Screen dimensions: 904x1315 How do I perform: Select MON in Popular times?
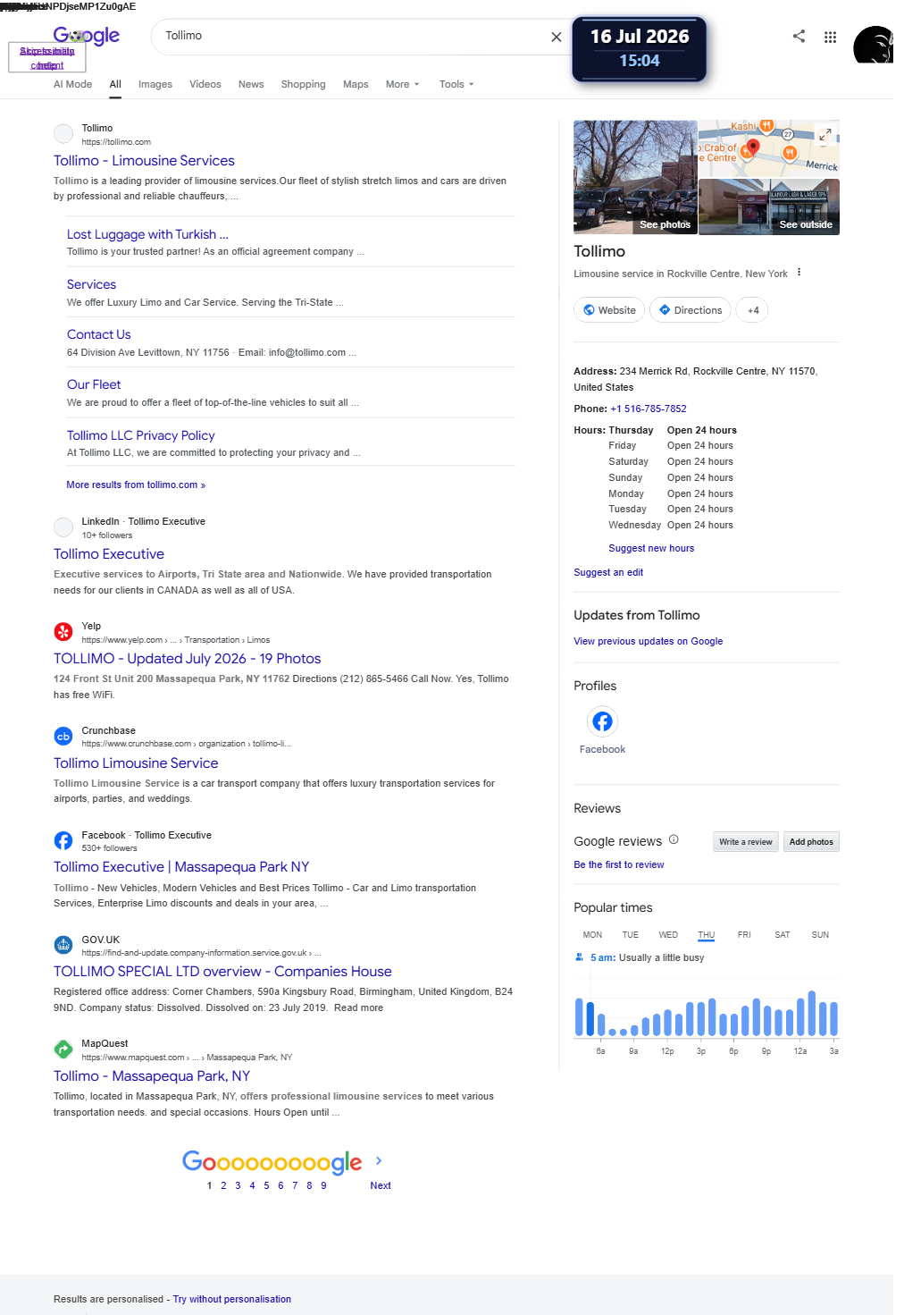tap(592, 935)
